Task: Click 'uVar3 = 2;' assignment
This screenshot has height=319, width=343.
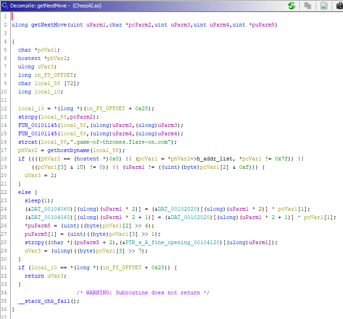Action: [x=40, y=175]
